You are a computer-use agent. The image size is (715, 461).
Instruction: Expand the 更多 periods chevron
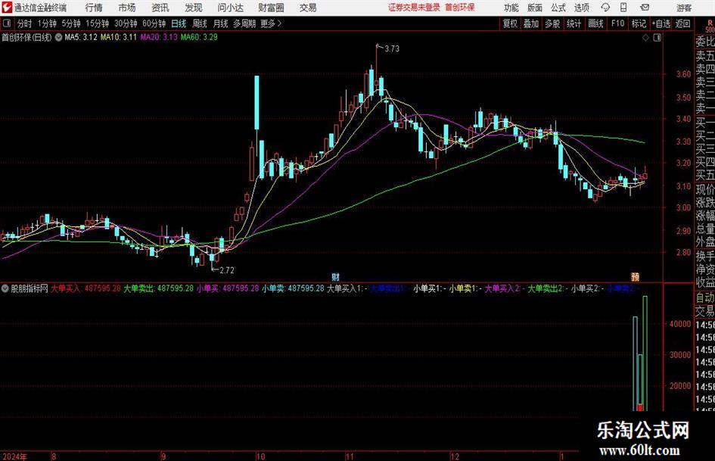pyautogui.click(x=280, y=23)
